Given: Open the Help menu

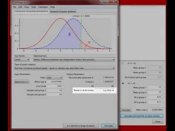Looking at the screenshot, I should 52,7.
